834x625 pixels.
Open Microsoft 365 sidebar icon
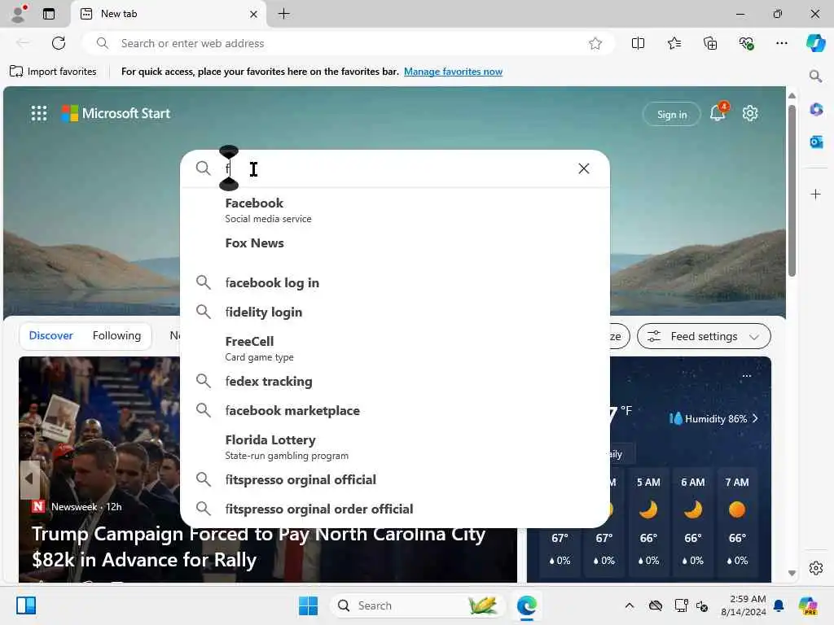pos(816,110)
